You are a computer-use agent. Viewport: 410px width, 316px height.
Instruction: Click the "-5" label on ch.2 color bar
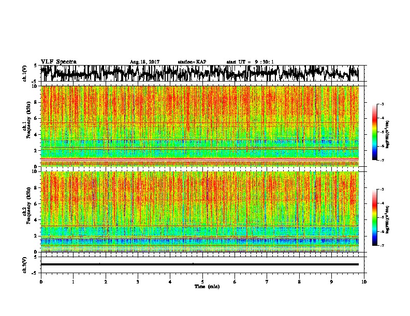(382, 217)
